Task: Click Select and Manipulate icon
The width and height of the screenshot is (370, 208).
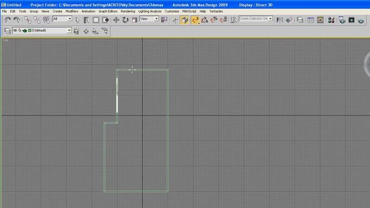Action: [x=175, y=20]
